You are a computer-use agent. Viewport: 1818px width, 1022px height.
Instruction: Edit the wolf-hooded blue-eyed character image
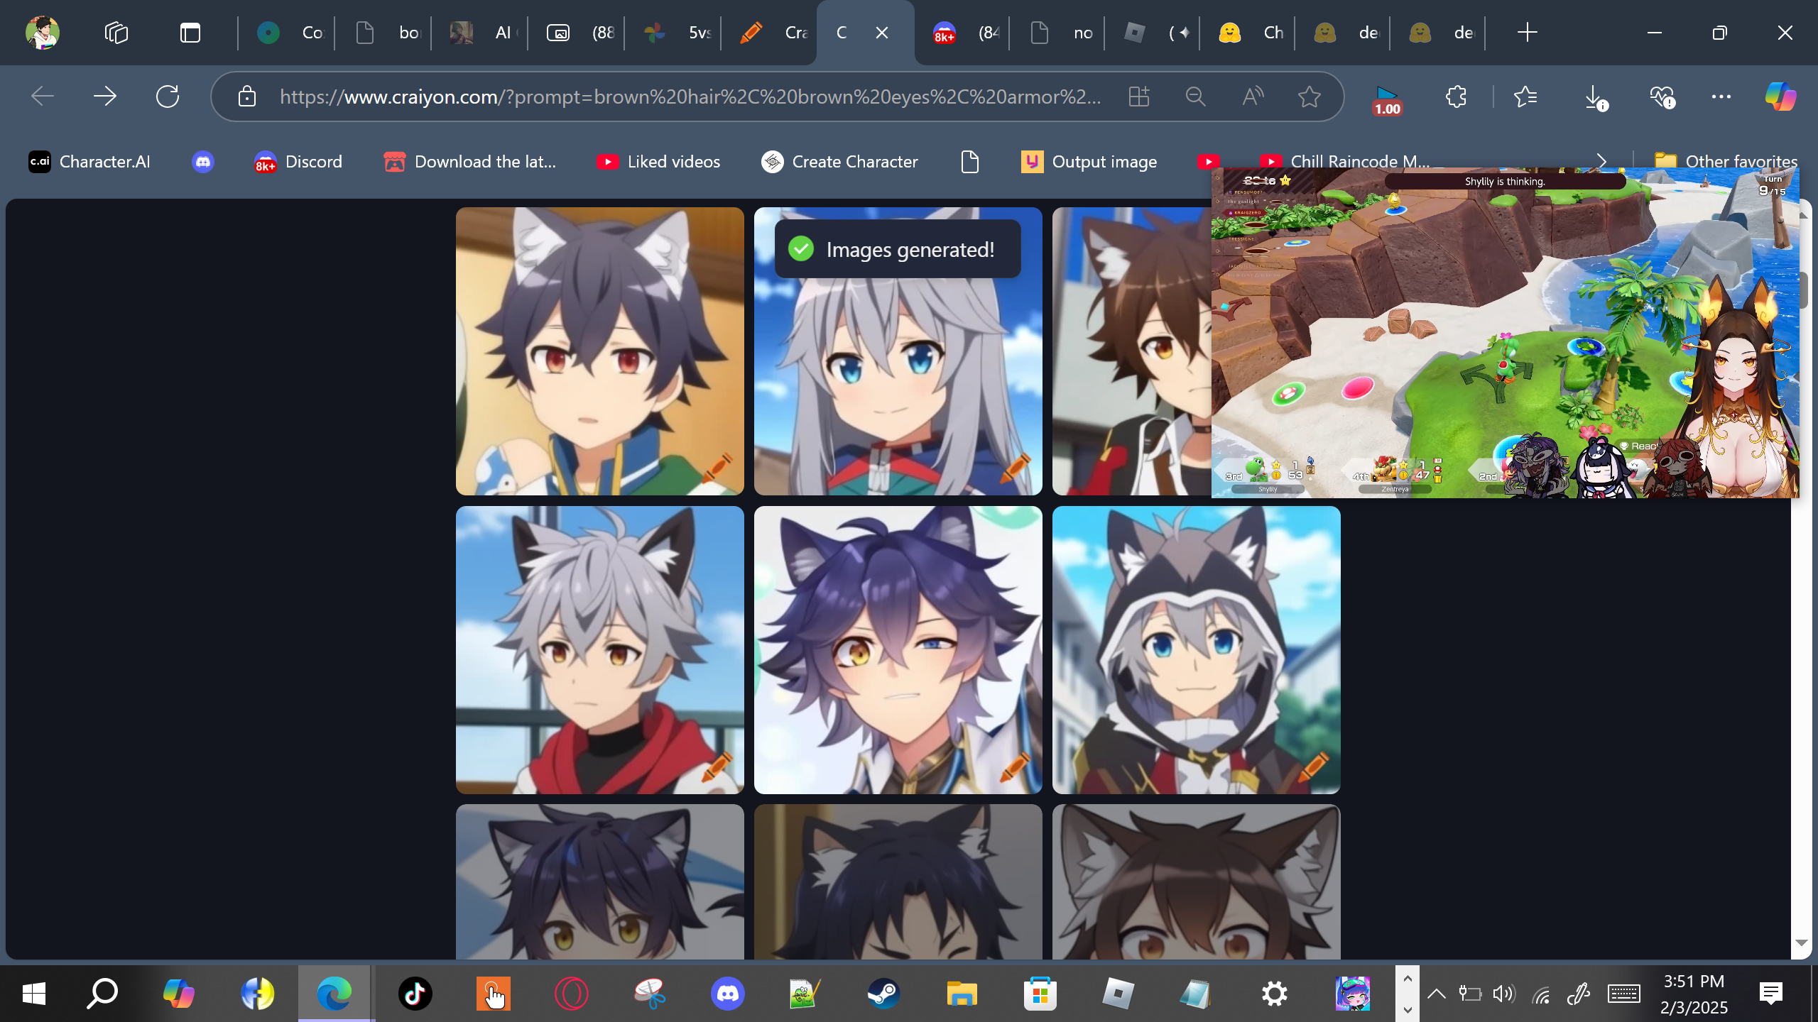(x=1313, y=766)
